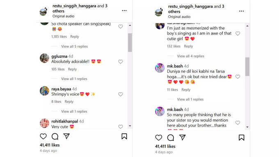Open restu_singgih_hanggara profile in left header

pyautogui.click(x=74, y=6)
